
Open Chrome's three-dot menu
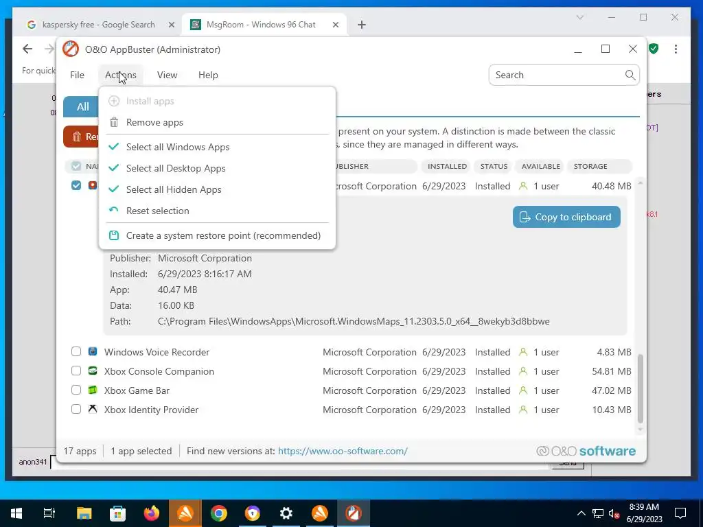(x=676, y=49)
